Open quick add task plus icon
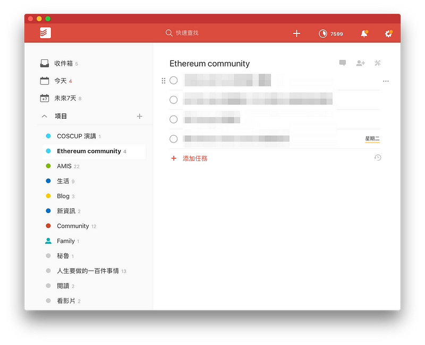This screenshot has height=345, width=425. point(296,33)
